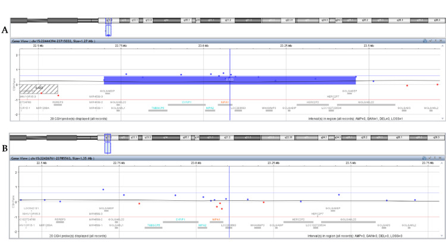Click the 23.0 Mb axis label in panel A
This screenshot has height=250, width=446.
point(203,46)
